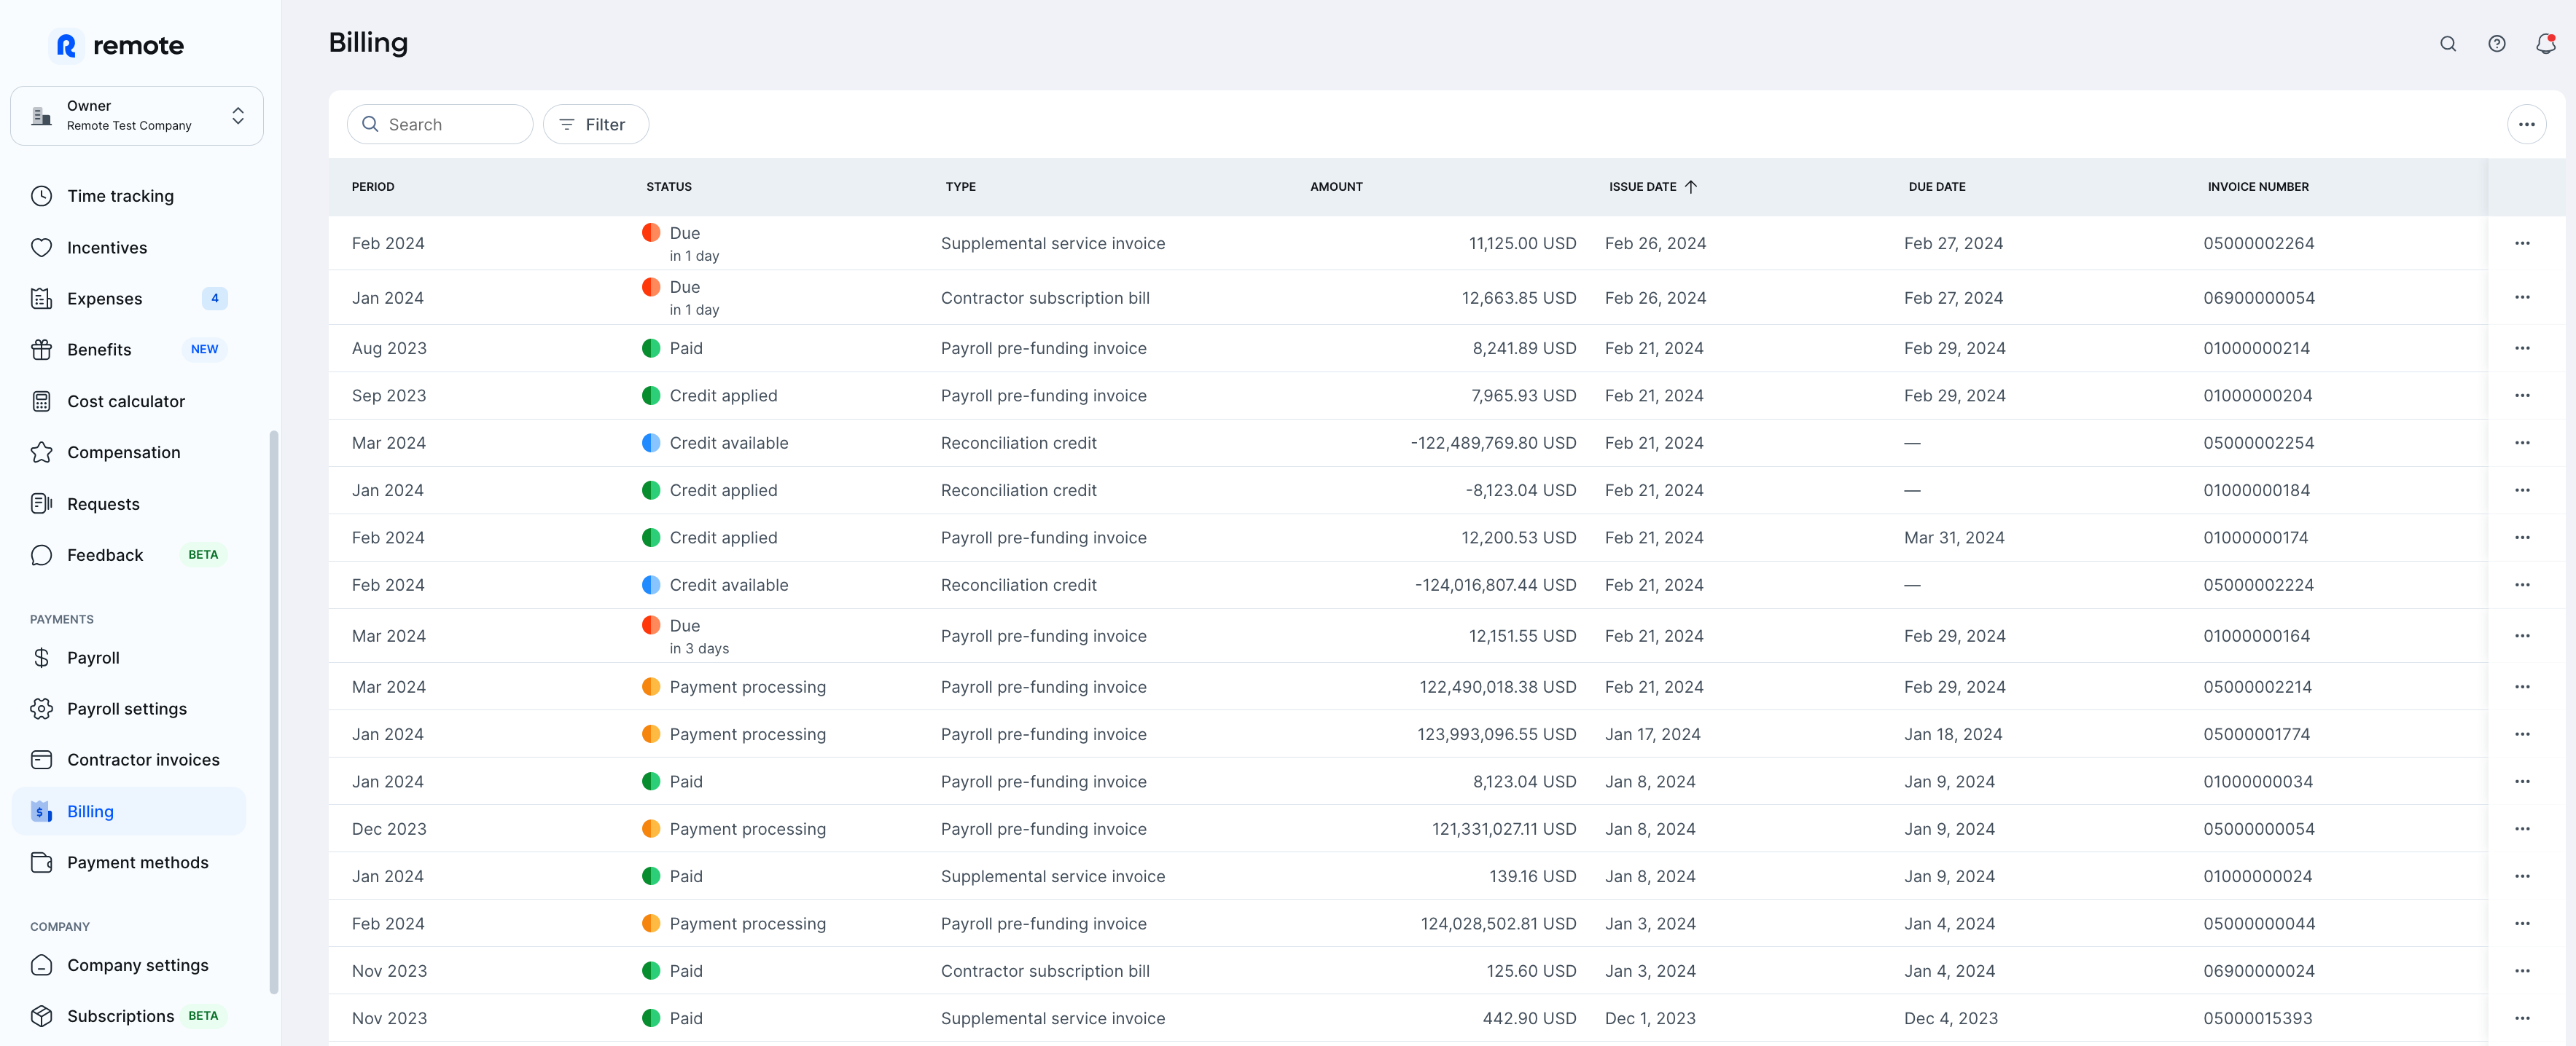2576x1046 pixels.
Task: Open actions menu for invoice 05000000044
Action: pyautogui.click(x=2522, y=924)
